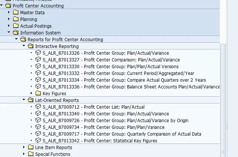Click the S_ALR_87013326 transaction cube icon
The image size is (238, 157).
pyautogui.click(x=38, y=53)
